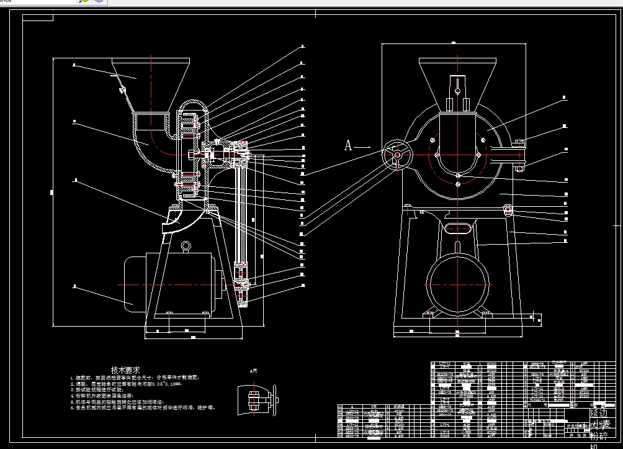Image resolution: width=623 pixels, height=449 pixels.
Task: Click the upper-right parts list table
Action: (523, 384)
